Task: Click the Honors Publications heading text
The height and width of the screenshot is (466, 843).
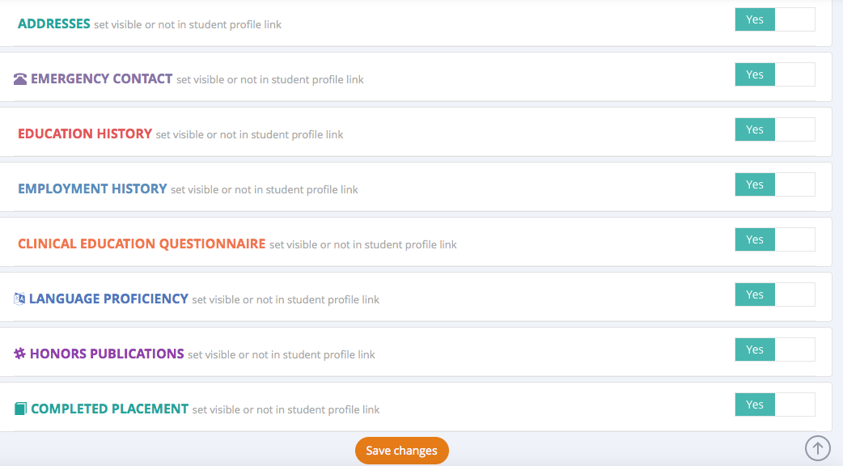Action: point(107,354)
